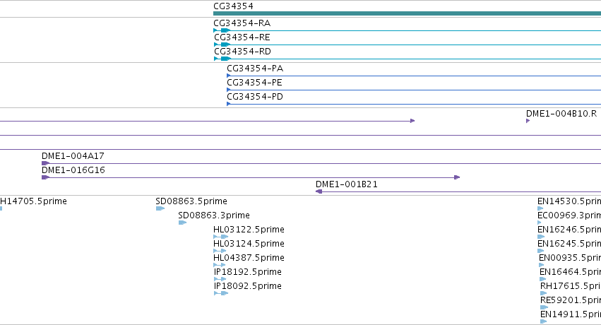Select the DME1-016G16 clone label

coord(73,170)
